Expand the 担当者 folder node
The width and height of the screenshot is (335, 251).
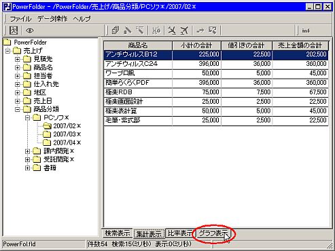coord(18,76)
